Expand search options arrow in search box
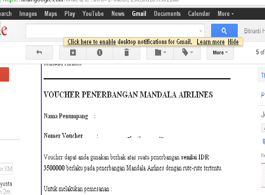The image size is (265, 195). click(201, 31)
